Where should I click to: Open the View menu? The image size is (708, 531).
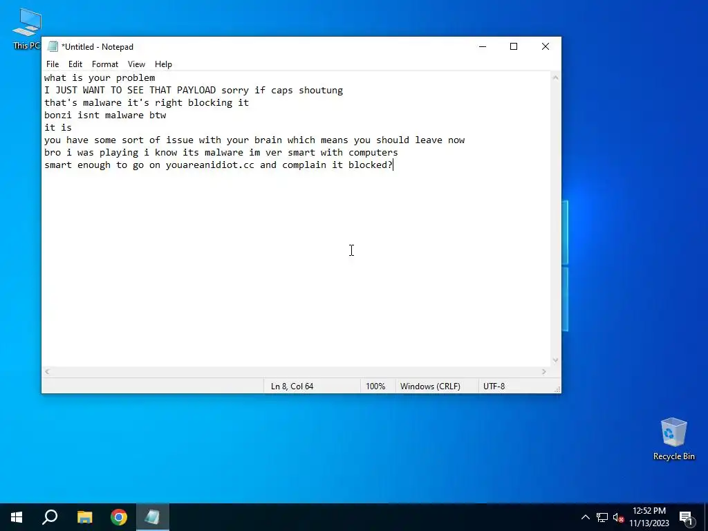pos(136,64)
